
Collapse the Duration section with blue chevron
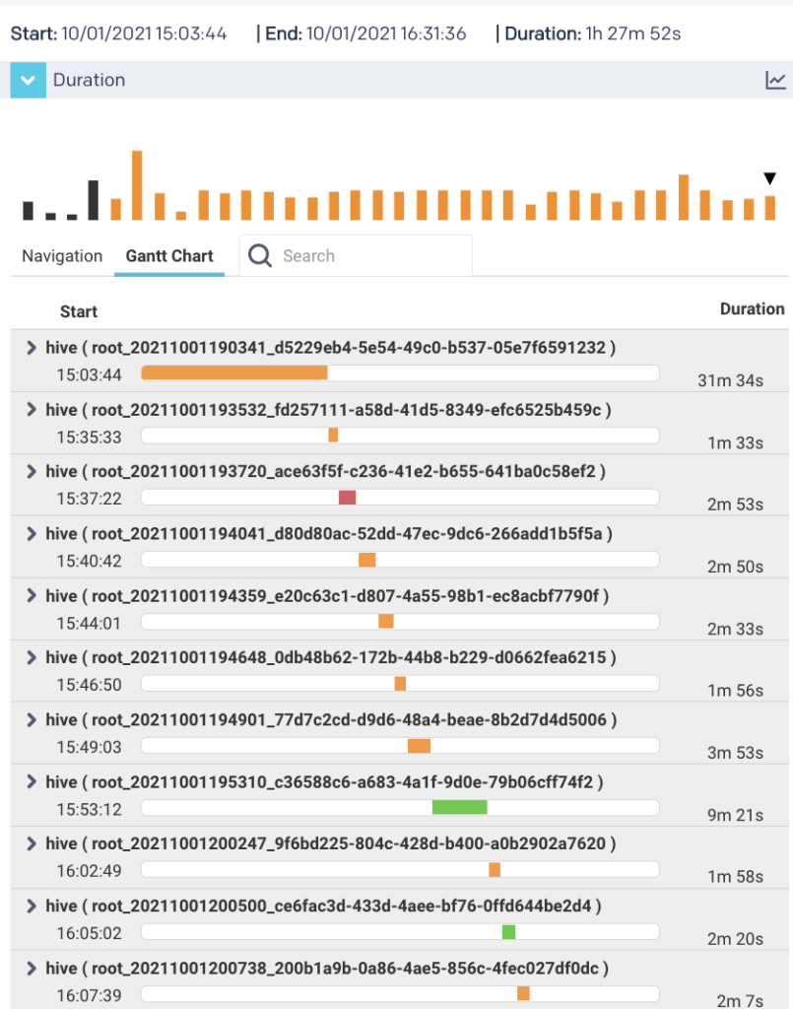[28, 81]
